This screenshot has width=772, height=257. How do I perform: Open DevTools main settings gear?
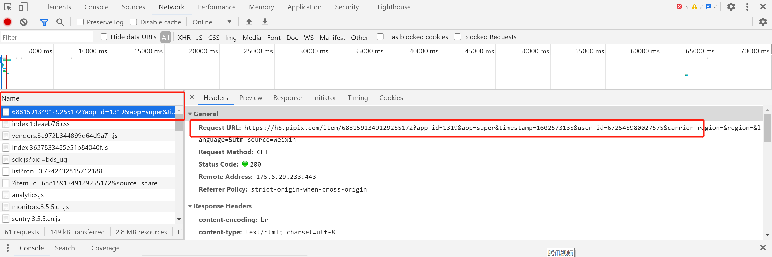click(731, 7)
